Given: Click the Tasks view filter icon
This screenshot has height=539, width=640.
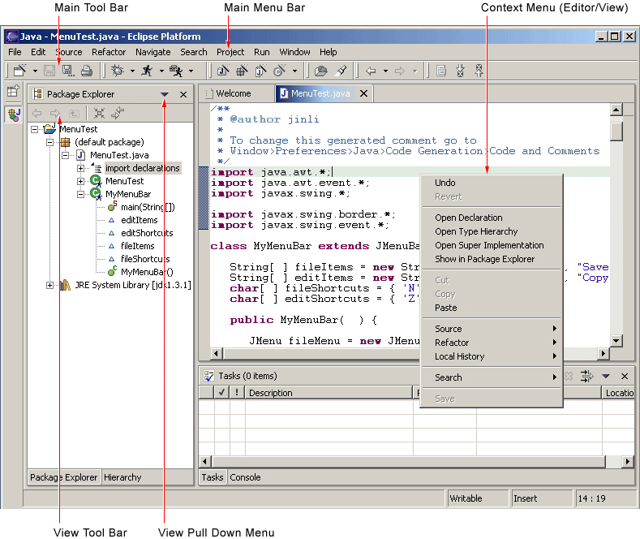Looking at the screenshot, I should pyautogui.click(x=587, y=376).
